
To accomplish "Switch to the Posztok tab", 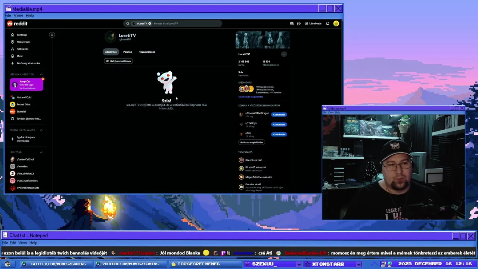I will click(x=128, y=52).
